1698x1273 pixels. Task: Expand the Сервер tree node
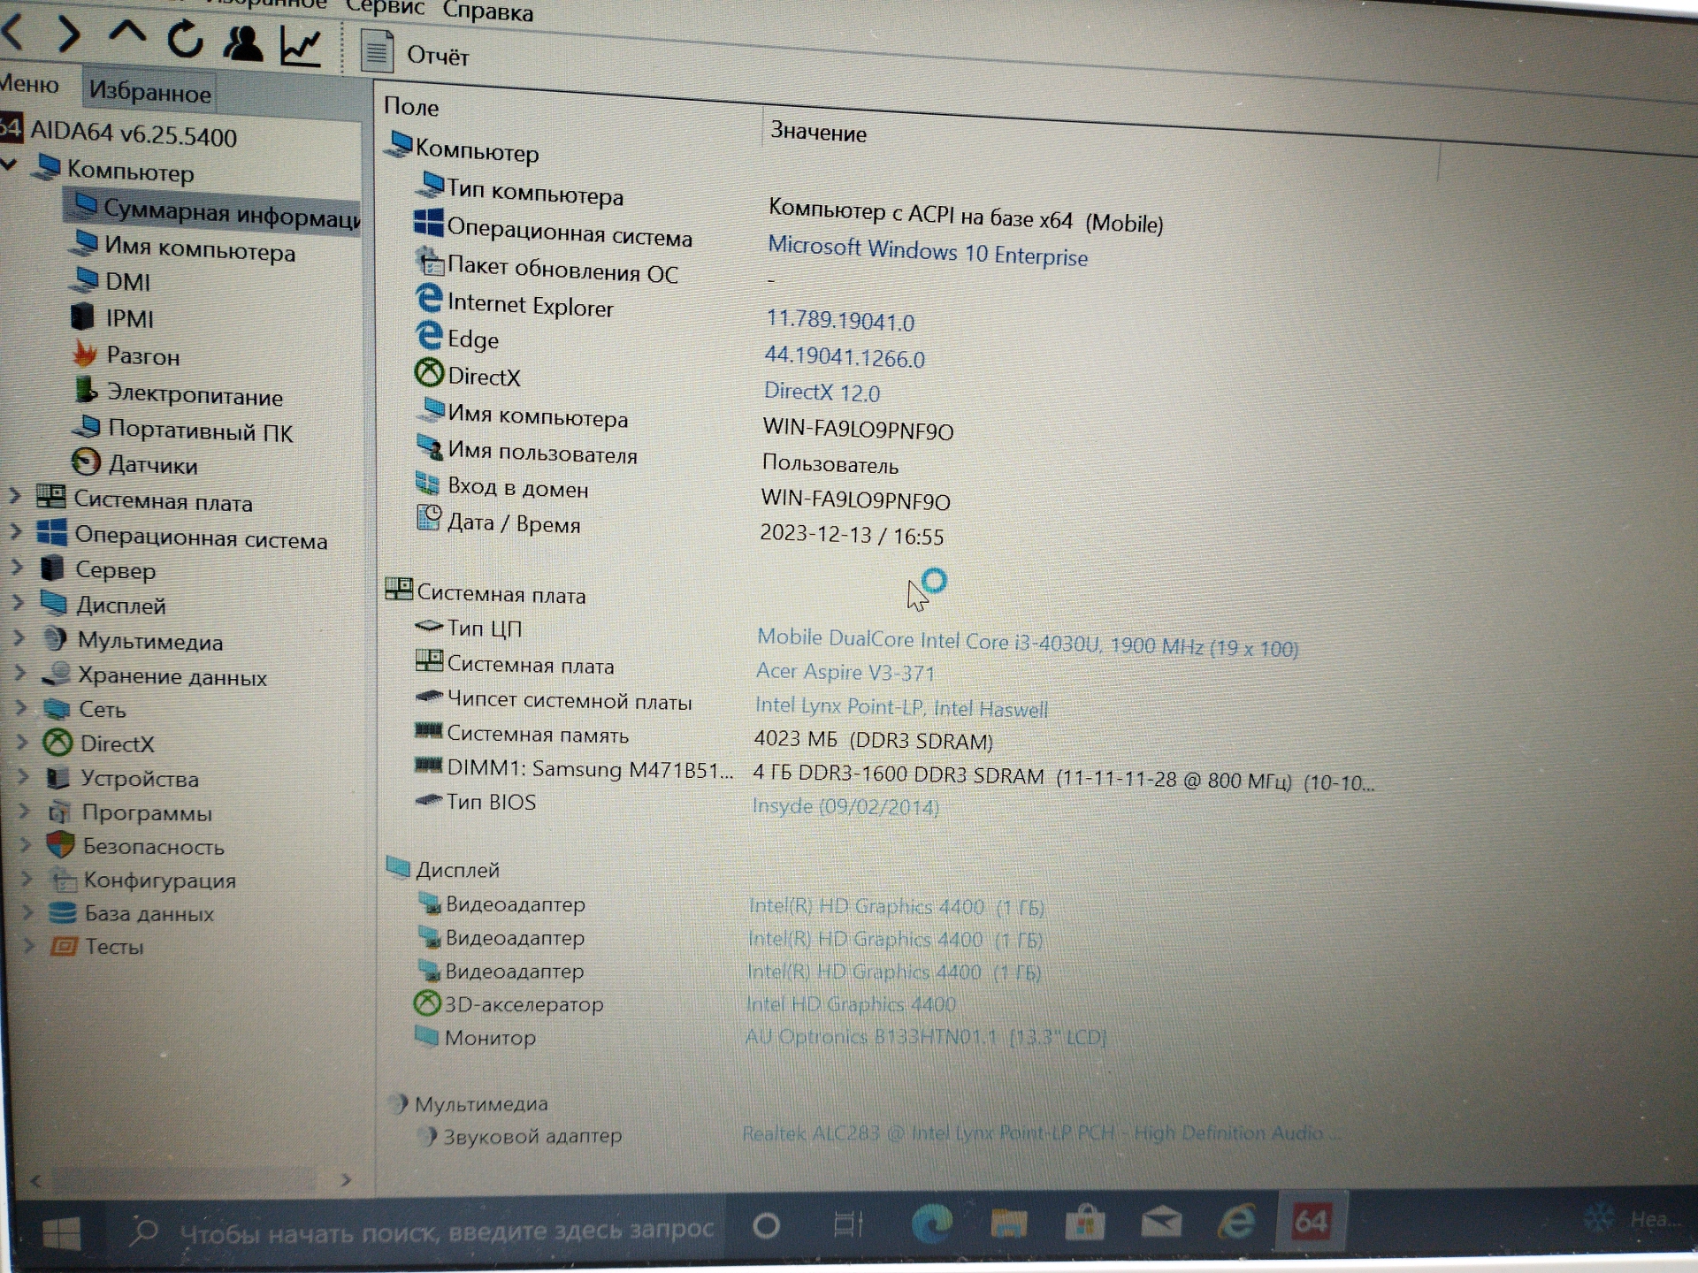tap(16, 567)
